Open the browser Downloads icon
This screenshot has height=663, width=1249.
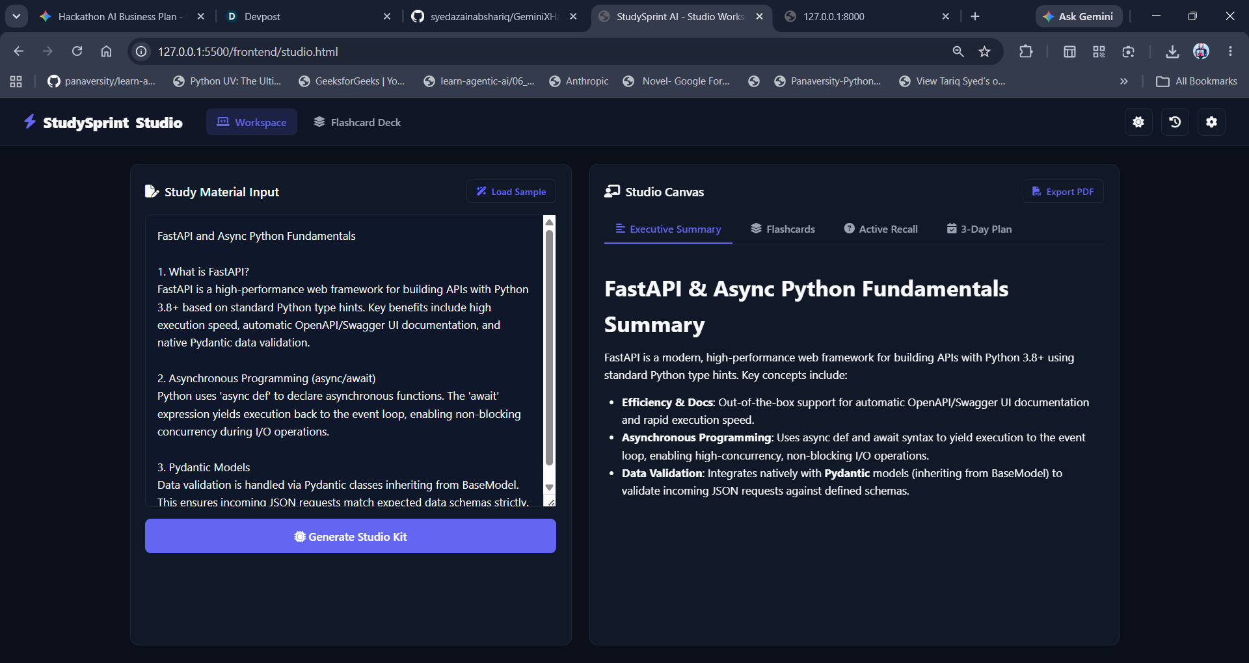(1172, 51)
